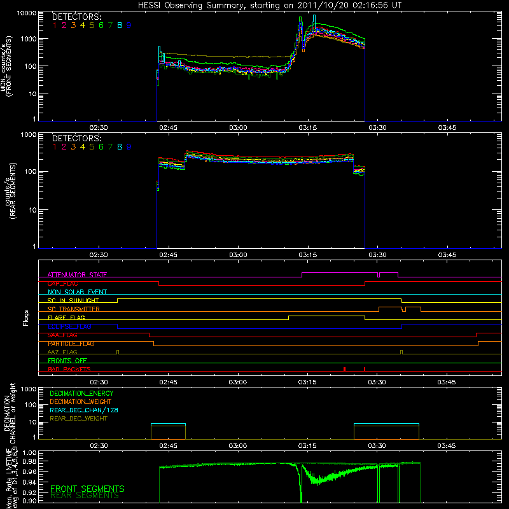Viewport: 509px width, 509px height.
Task: Click detector 1 label in rear segments legend
Action: coord(55,147)
